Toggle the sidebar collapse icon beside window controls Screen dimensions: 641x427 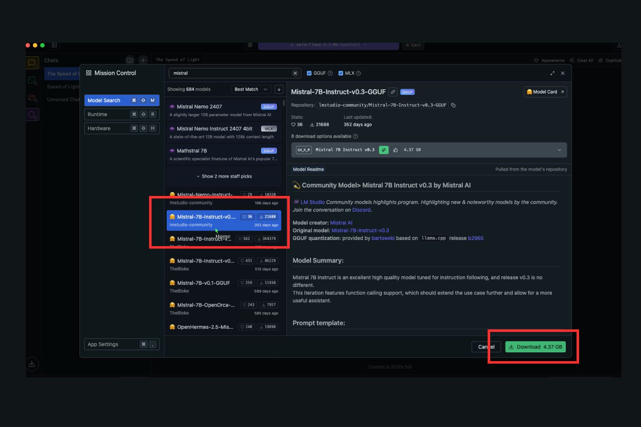click(54, 45)
